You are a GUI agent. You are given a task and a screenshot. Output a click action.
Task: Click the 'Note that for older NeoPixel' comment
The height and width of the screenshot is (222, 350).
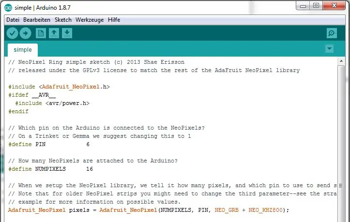[x=172, y=193]
